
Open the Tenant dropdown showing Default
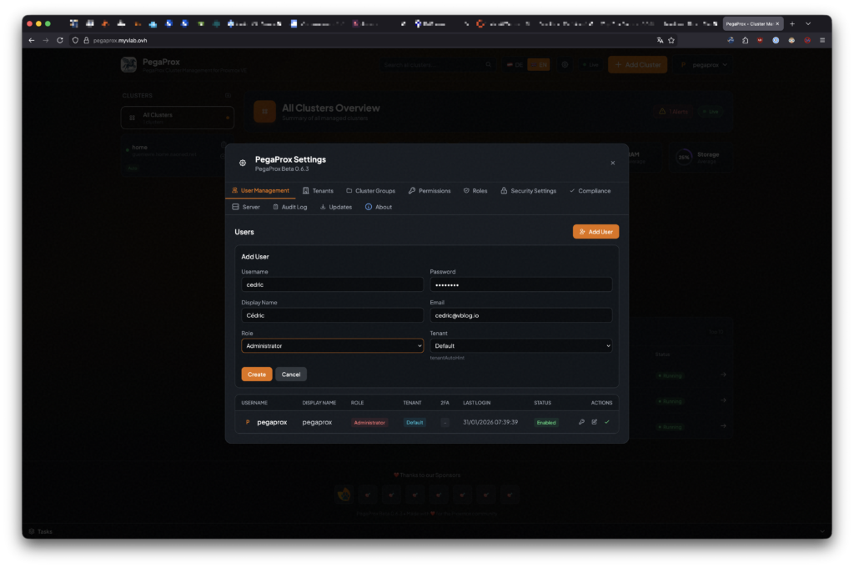tap(520, 345)
